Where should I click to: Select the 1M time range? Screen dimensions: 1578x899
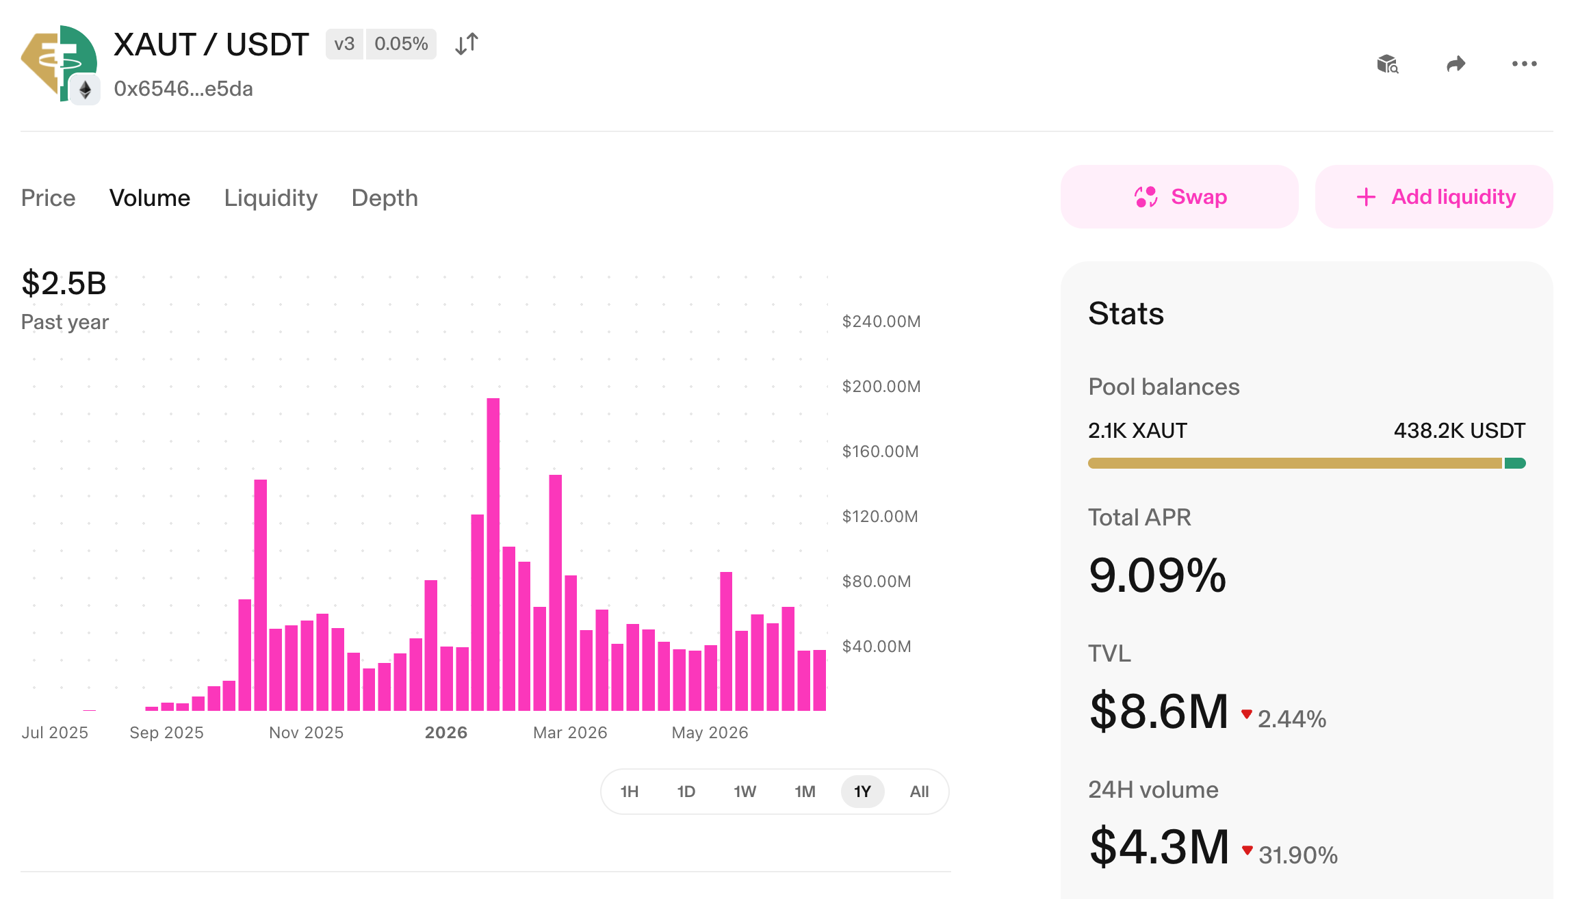point(805,792)
